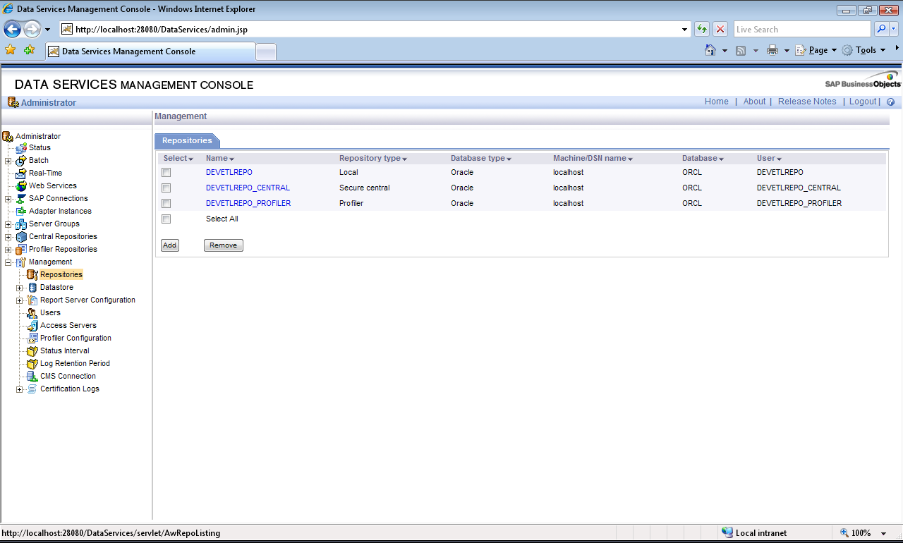Expand the Report Server Configuration node
Screen dimensions: 903x543
click(20, 300)
